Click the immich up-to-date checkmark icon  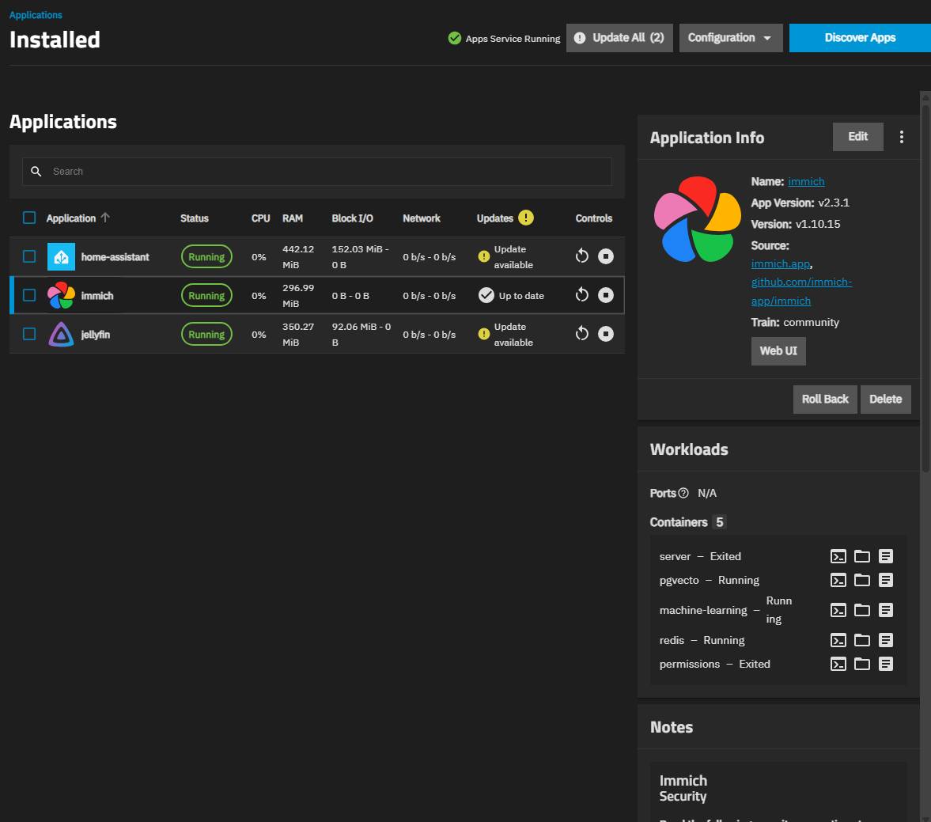486,295
